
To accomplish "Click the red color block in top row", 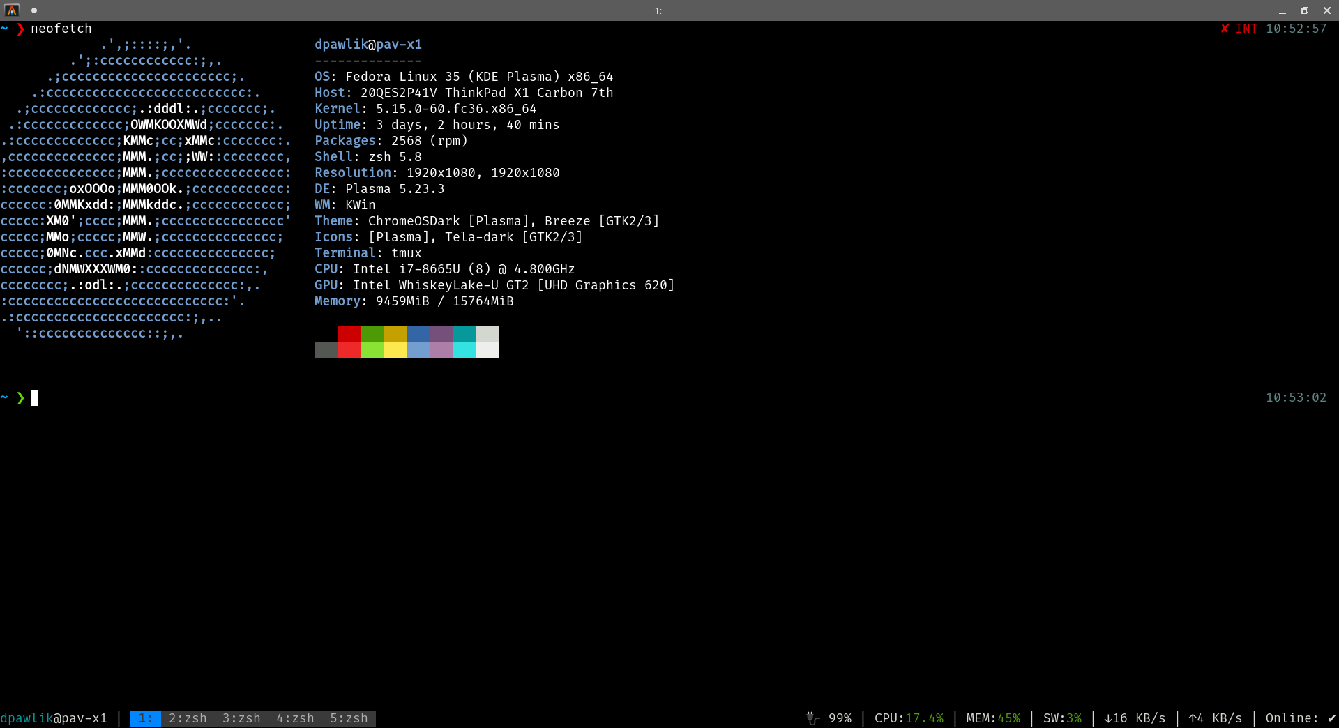I will point(349,333).
